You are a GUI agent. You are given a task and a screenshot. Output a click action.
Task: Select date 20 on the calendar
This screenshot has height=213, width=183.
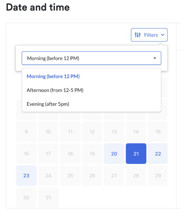[114, 154]
